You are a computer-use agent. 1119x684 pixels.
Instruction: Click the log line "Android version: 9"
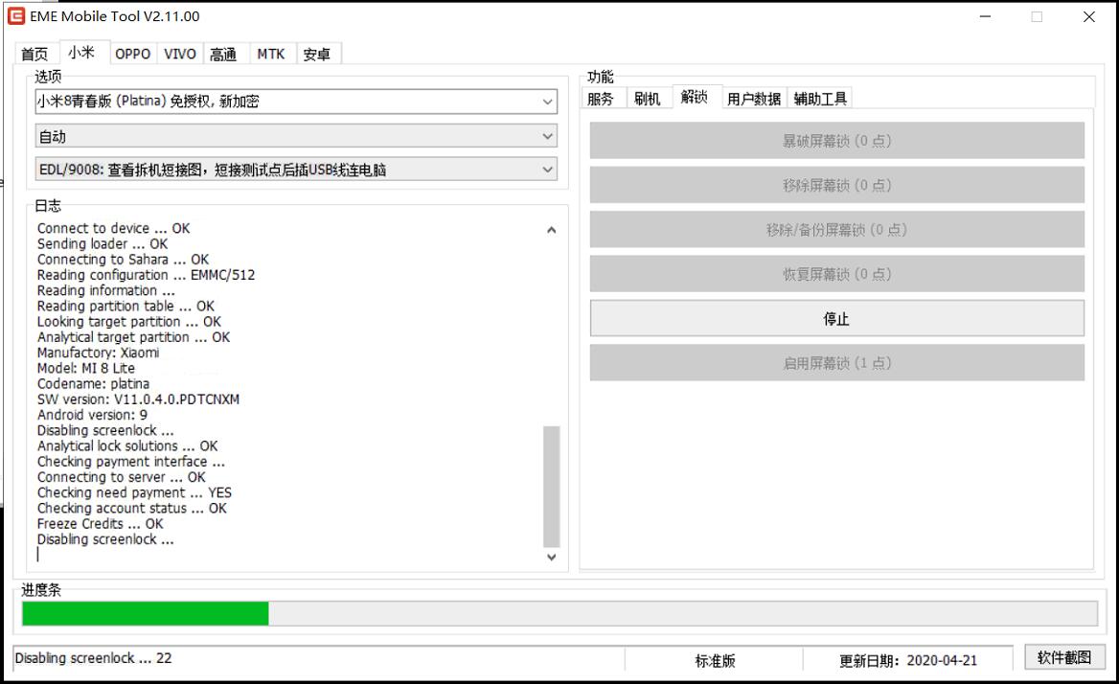[x=92, y=415]
